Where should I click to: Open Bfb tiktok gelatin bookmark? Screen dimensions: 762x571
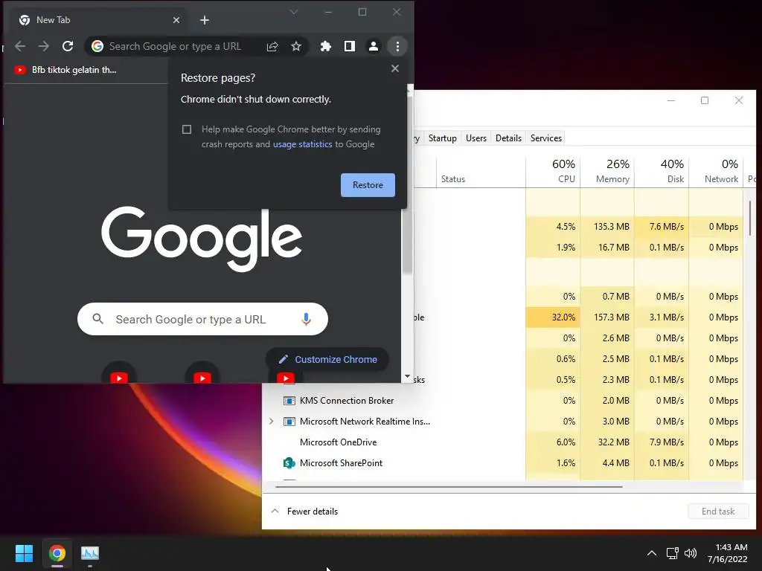click(65, 70)
